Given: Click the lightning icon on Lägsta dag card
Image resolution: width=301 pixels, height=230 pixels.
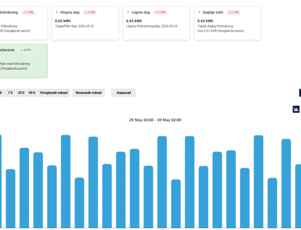Looking at the screenshot, I should [x=128, y=12].
